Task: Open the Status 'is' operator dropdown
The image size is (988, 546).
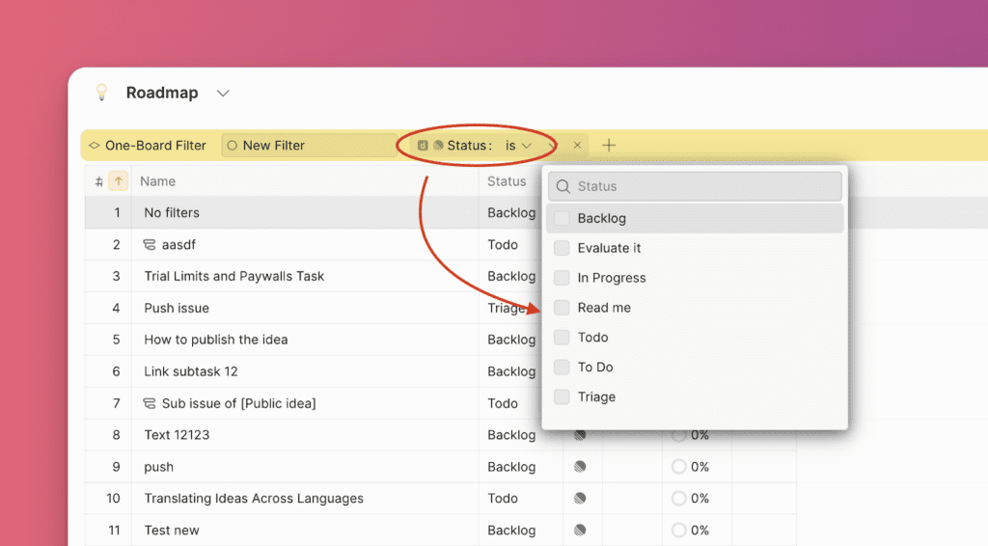Action: 518,146
